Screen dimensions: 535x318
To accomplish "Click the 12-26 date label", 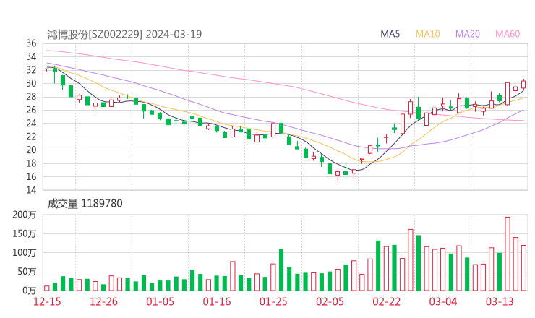I will point(103,301).
